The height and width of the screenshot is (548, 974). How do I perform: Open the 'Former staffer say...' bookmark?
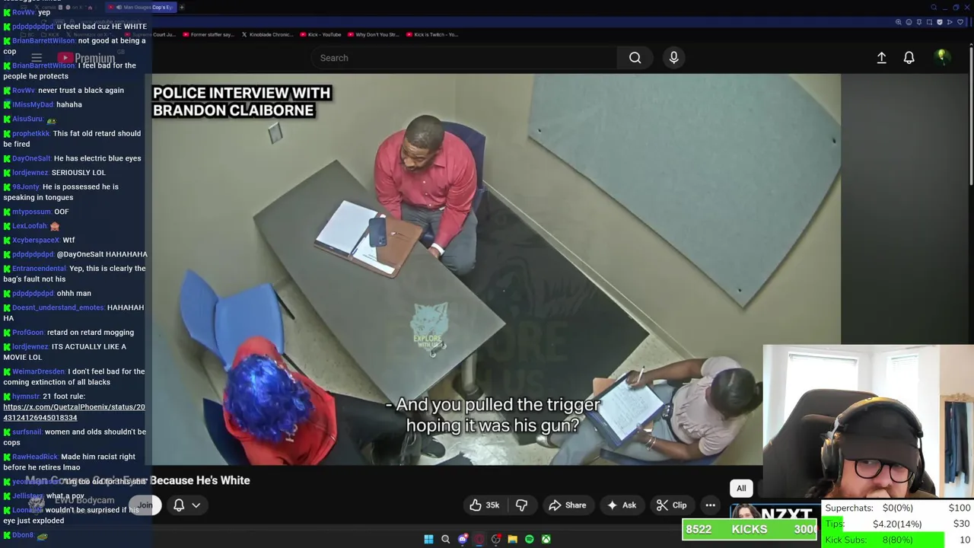[208, 34]
